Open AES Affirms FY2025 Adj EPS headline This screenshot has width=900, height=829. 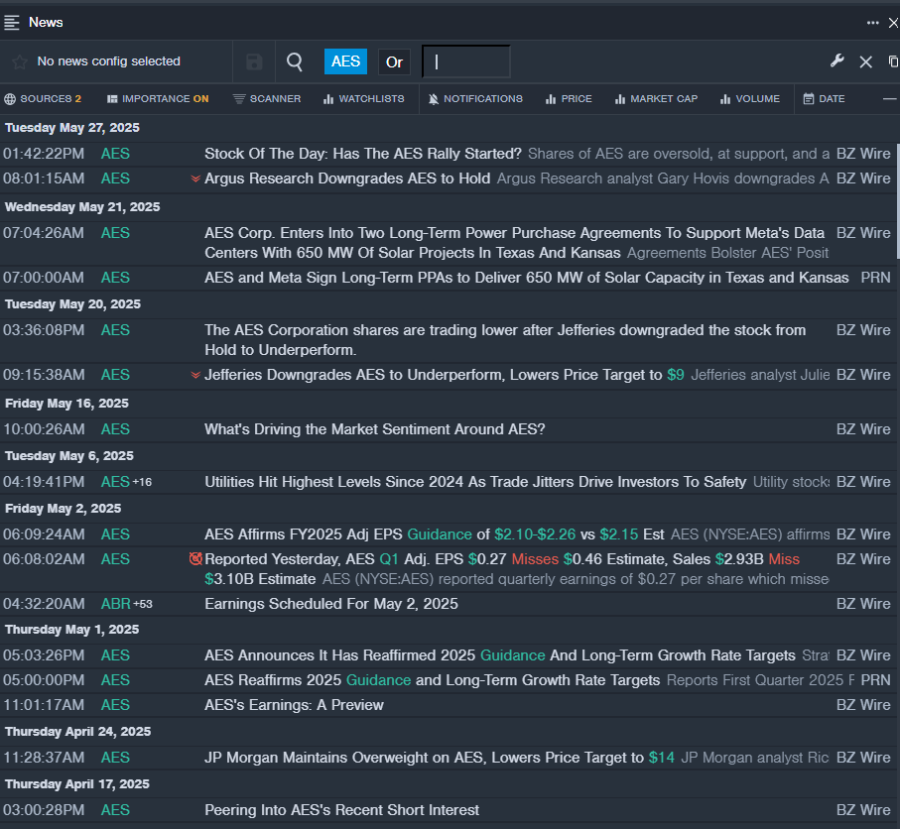pos(435,534)
